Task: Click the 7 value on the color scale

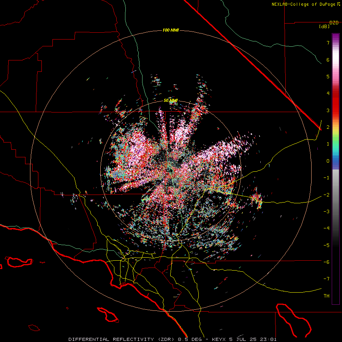Action: point(328,43)
